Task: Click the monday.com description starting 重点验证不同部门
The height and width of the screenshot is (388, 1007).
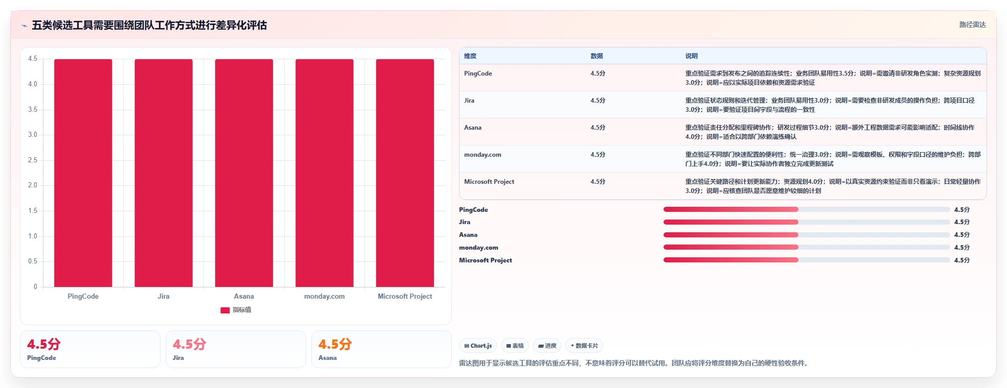Action: 833,159
